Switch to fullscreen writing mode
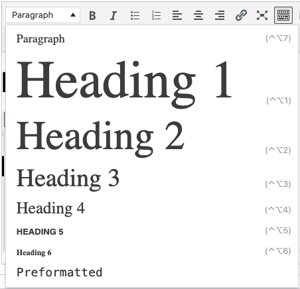Viewport: 300px width, 289px height. pyautogui.click(x=262, y=15)
